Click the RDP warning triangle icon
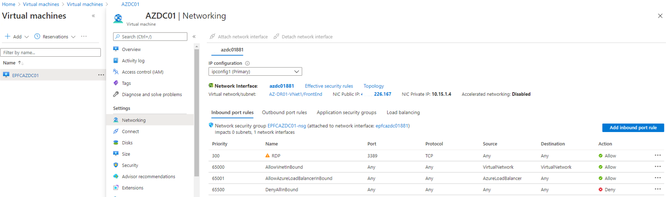The width and height of the screenshot is (666, 197). tap(268, 155)
